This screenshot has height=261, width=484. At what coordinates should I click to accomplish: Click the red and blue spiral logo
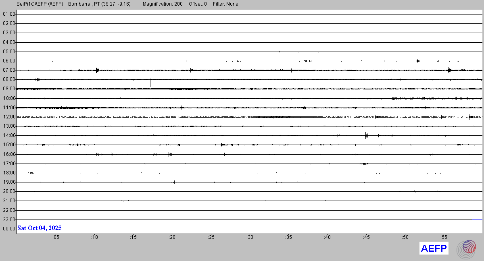tap(466, 249)
